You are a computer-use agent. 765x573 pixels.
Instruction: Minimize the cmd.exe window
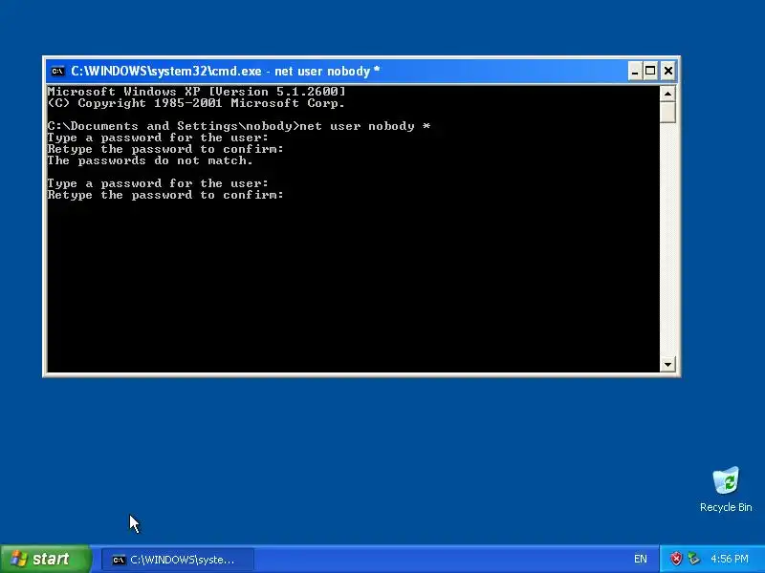pyautogui.click(x=634, y=71)
